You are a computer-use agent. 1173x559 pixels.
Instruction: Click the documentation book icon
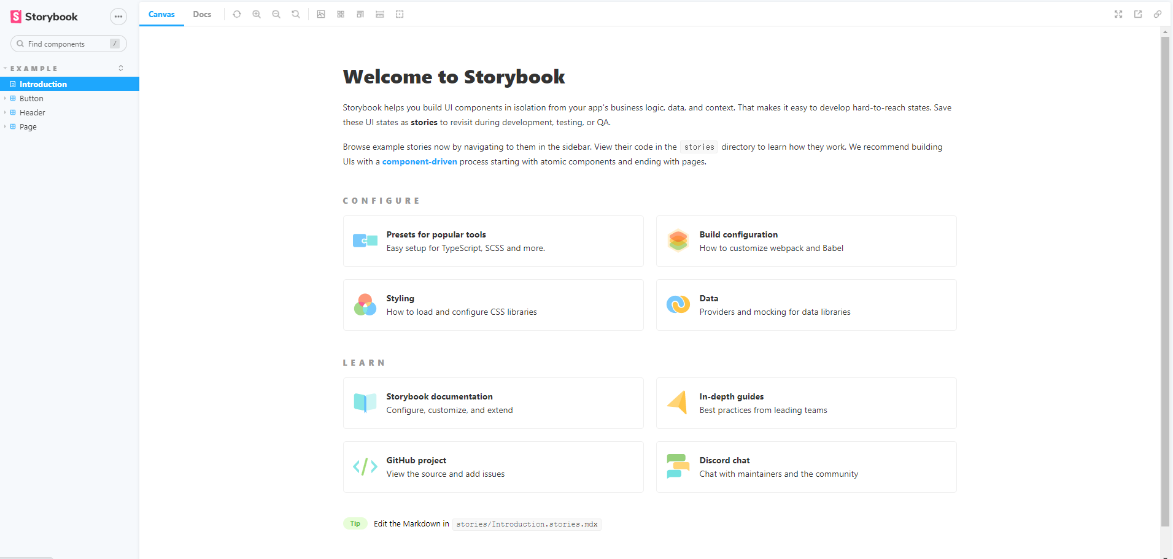pyautogui.click(x=365, y=403)
